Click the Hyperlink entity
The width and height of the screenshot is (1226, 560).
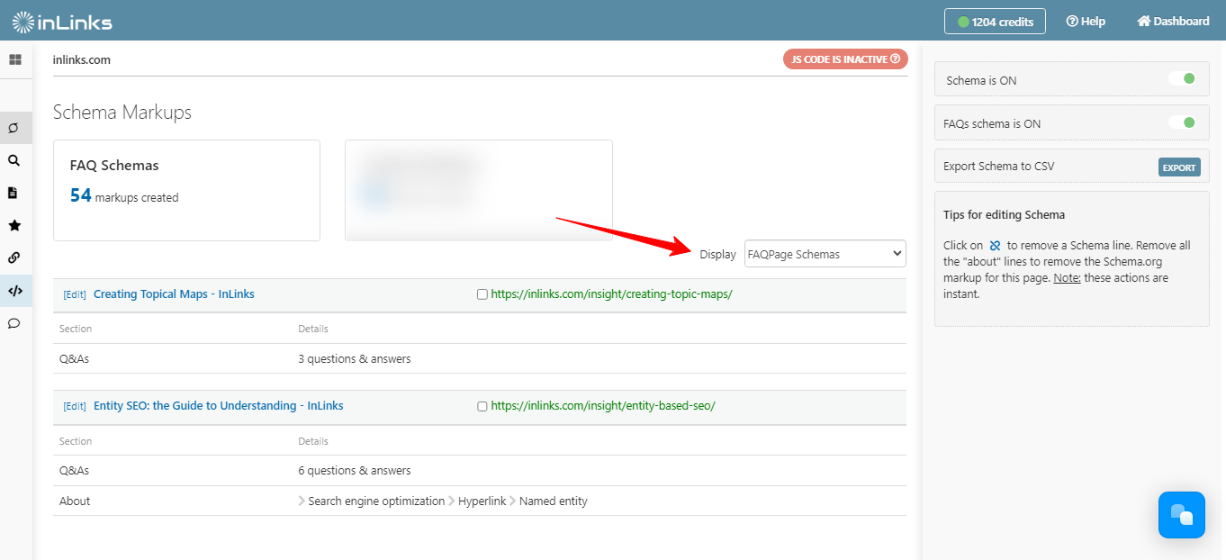(482, 501)
